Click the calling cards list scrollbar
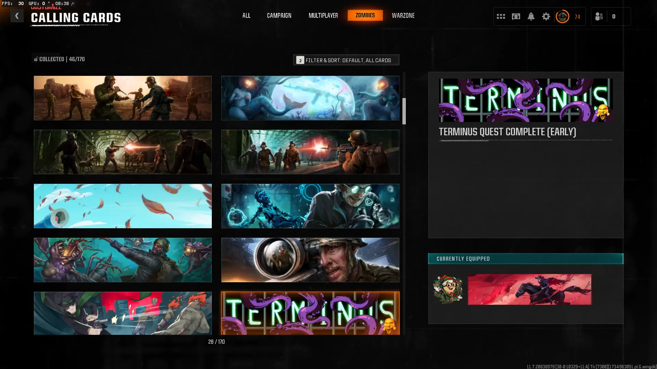This screenshot has height=369, width=657. pos(404,111)
